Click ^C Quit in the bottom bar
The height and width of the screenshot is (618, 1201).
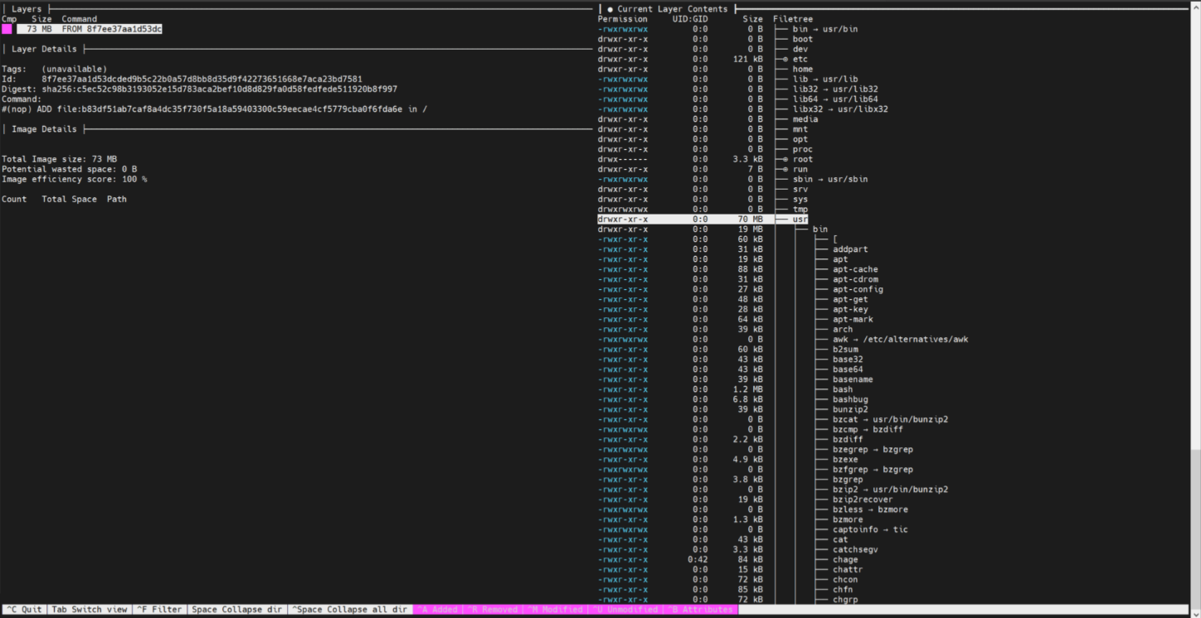(24, 610)
